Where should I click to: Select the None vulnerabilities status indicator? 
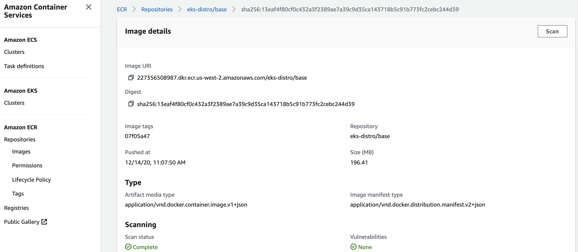365,247
